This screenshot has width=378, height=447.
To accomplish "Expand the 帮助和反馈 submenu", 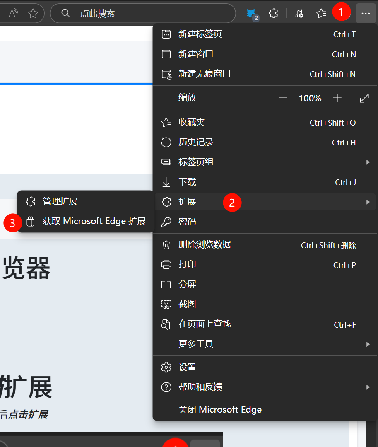I will coord(368,387).
